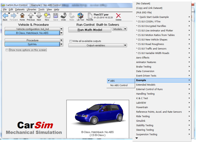Click the Previous dataset arrow icon
The width and height of the screenshot is (197, 142).
[31, 16]
